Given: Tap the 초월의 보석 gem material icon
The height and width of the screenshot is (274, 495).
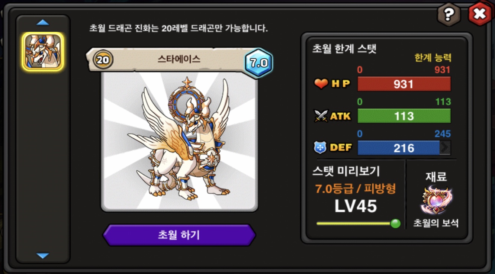Looking at the screenshot, I should (436, 200).
